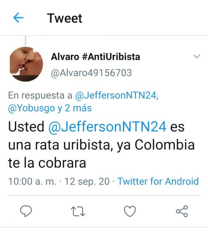The width and height of the screenshot is (208, 247).
Task: Retweet this tweet with the arrows icon
Action: (x=78, y=211)
